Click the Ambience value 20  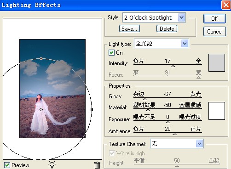click(x=167, y=129)
